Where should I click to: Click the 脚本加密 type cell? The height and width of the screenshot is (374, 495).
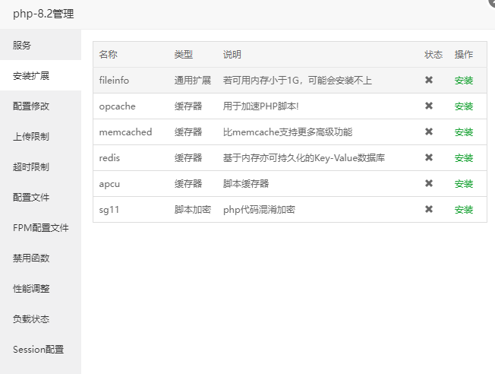click(193, 210)
